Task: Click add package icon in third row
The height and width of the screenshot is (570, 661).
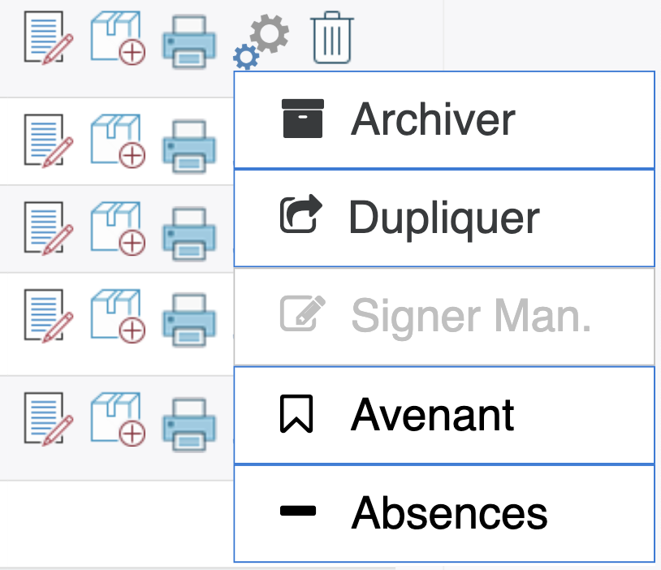Action: point(118,228)
